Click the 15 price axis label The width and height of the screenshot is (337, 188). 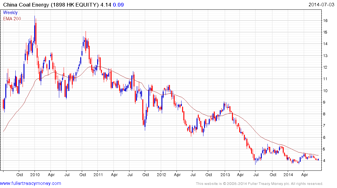325,32
